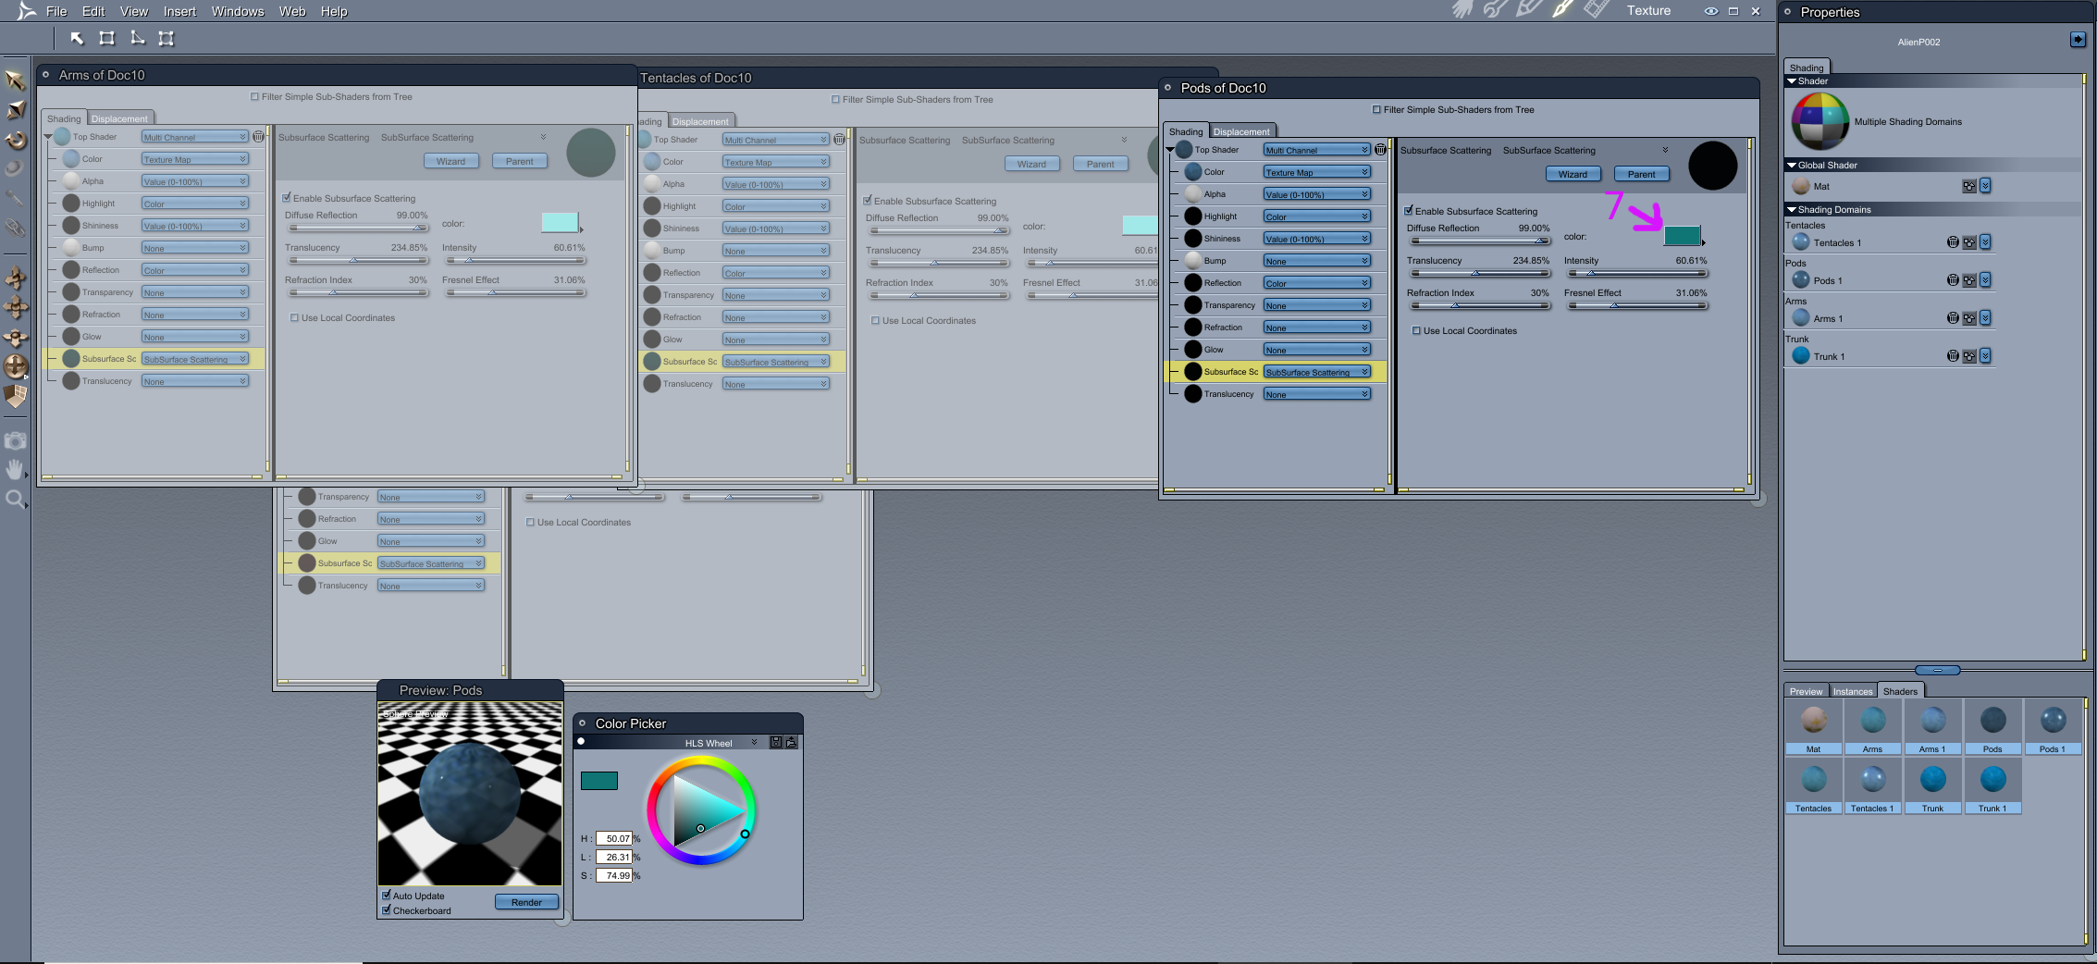
Task: Toggle Enable Subsurface Scattering in Pods window
Action: (x=1409, y=211)
